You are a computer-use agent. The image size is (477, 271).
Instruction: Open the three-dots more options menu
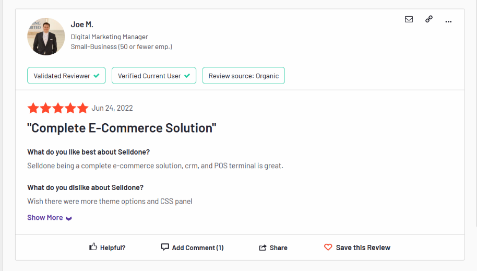tap(448, 21)
